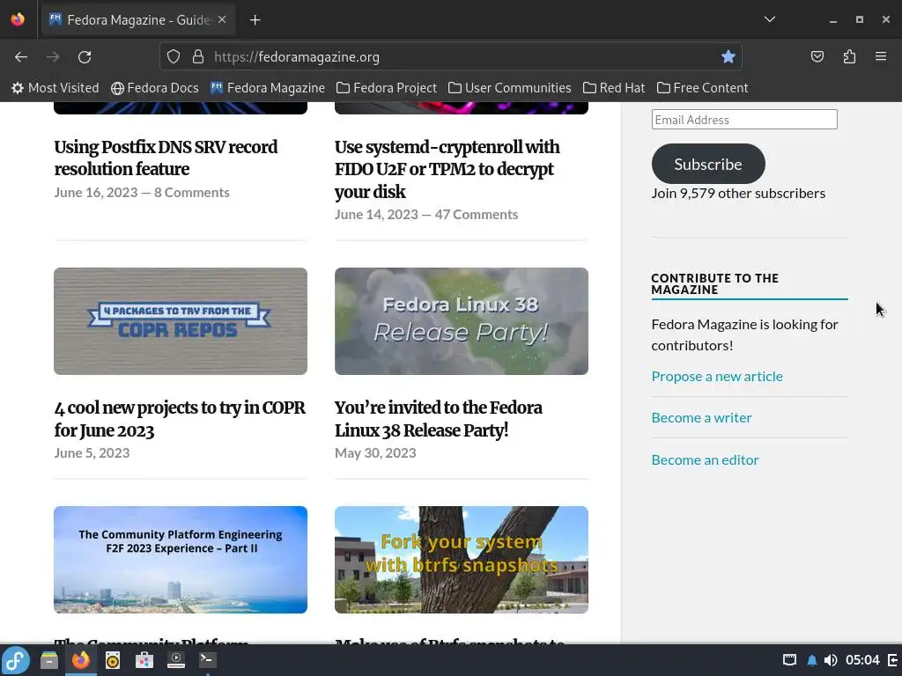Open the tracking protection shield icon
The width and height of the screenshot is (902, 676).
(174, 56)
